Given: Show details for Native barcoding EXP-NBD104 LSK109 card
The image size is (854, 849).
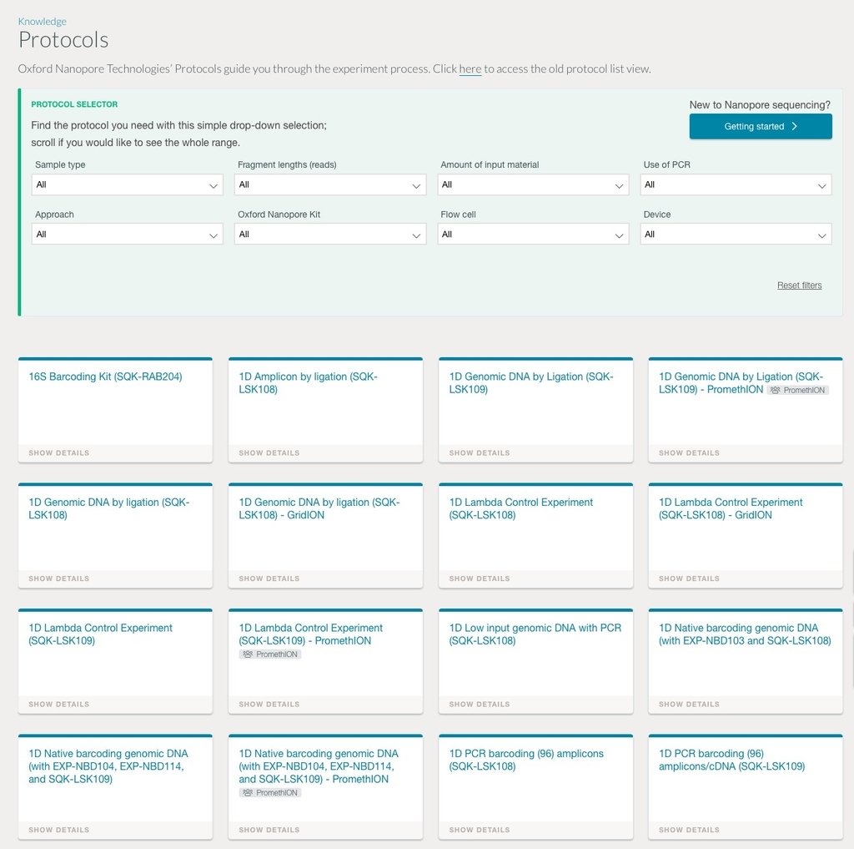Looking at the screenshot, I should click(59, 830).
